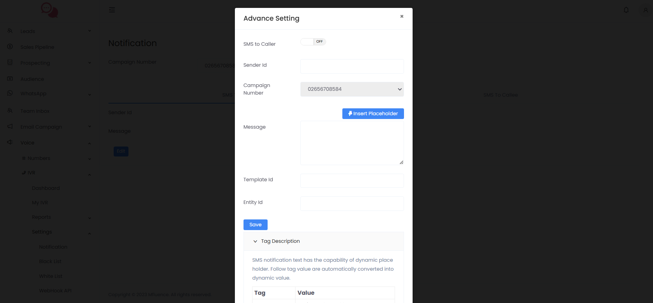The width and height of the screenshot is (653, 303).
Task: Switch to the SMS To Callee tab
Action: [x=500, y=95]
